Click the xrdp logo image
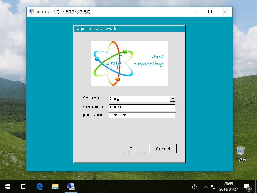The height and width of the screenshot is (193, 257). point(129,63)
